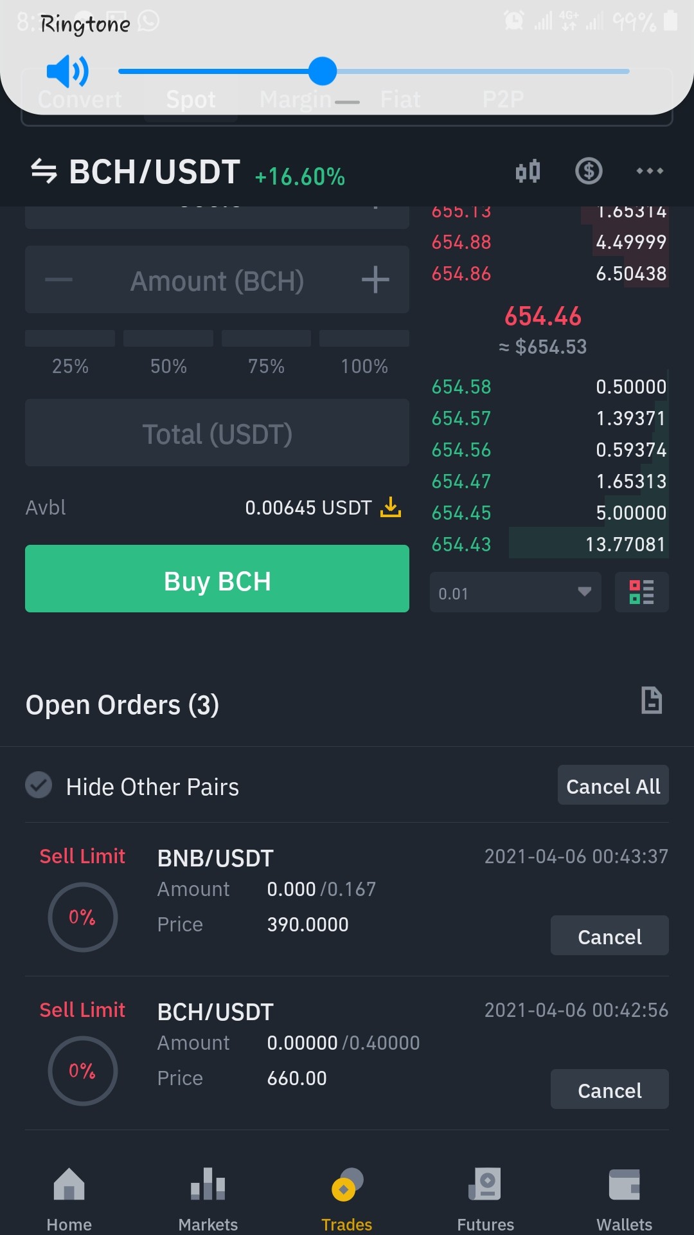Screen dimensions: 694x1235
Task: Click the ringtone volume slider track
Action: (x=373, y=71)
